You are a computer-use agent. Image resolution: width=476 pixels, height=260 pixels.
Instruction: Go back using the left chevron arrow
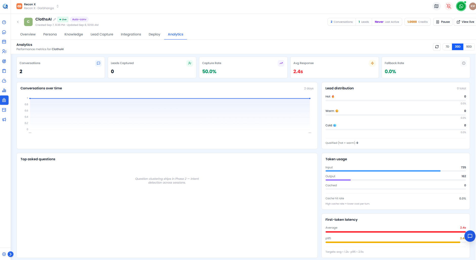pyautogui.click(x=18, y=22)
